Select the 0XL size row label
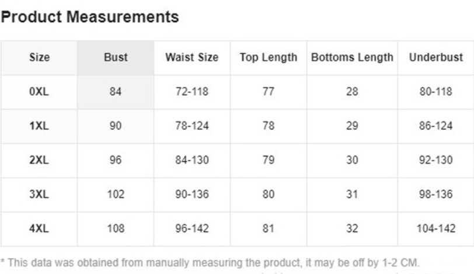Image resolution: width=474 pixels, height=274 pixels. point(39,92)
